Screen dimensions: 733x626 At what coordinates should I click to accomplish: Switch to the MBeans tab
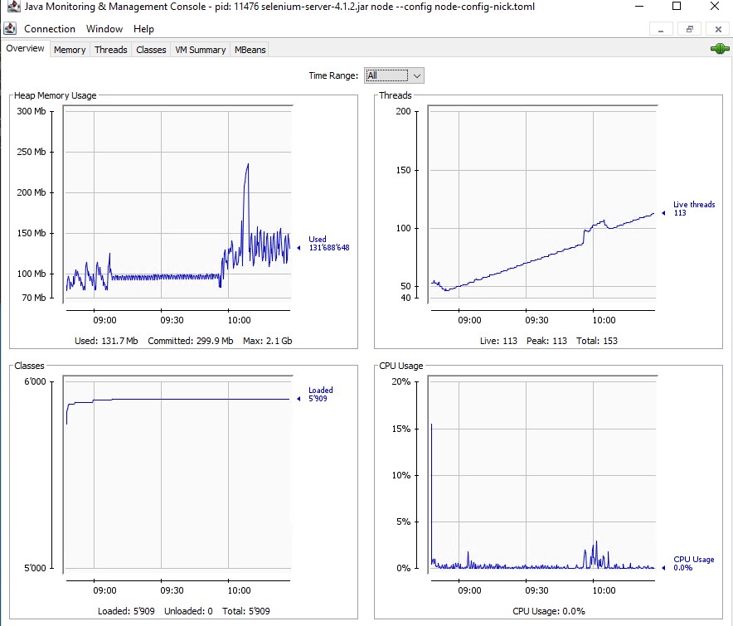[250, 49]
